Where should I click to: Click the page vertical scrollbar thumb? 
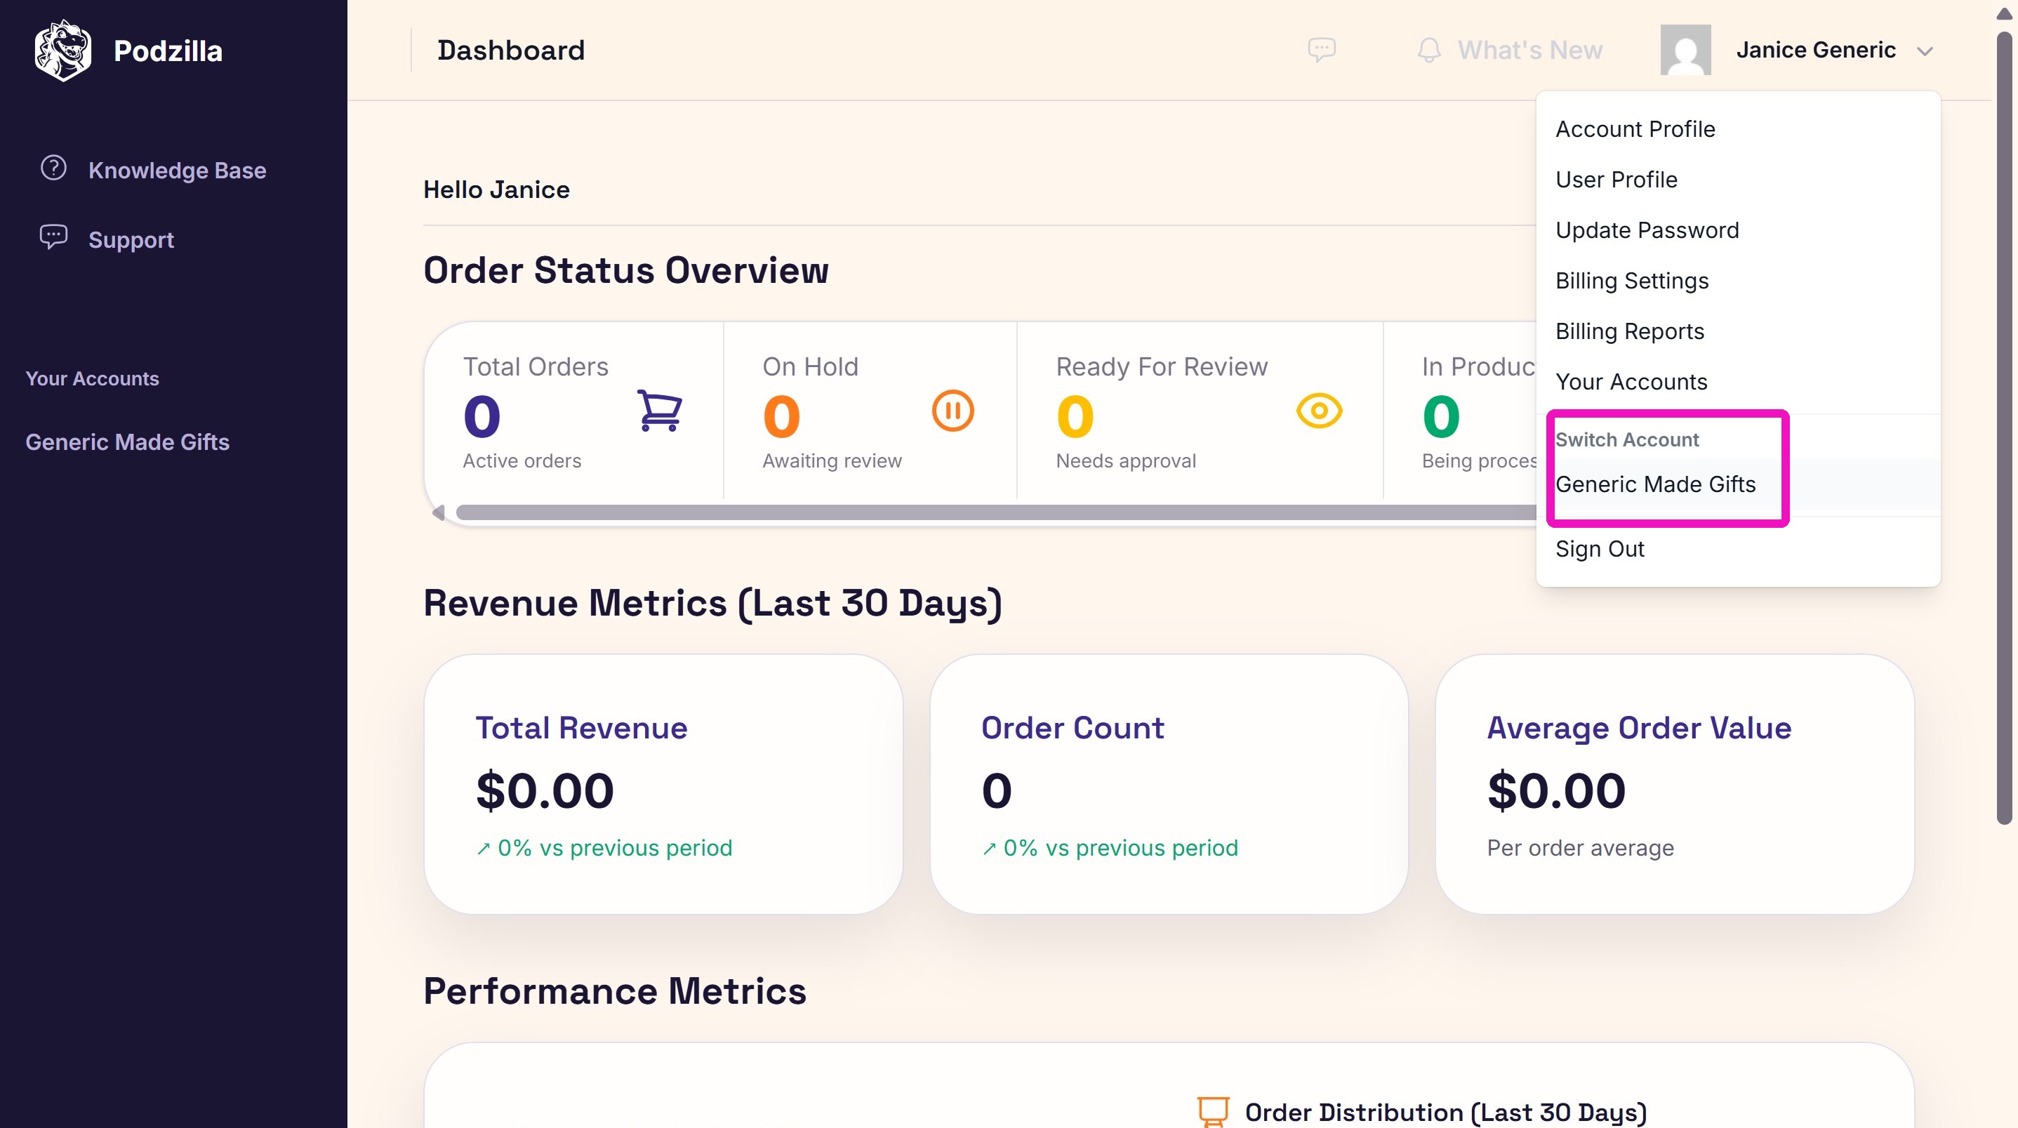tap(2004, 427)
